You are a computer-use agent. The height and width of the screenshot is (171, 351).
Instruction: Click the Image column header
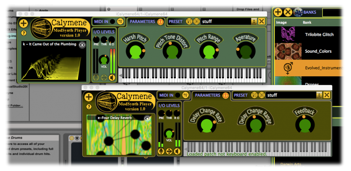coord(281,23)
